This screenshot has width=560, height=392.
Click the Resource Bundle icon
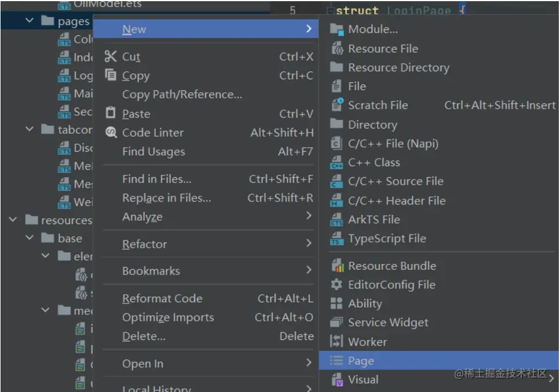click(x=336, y=266)
